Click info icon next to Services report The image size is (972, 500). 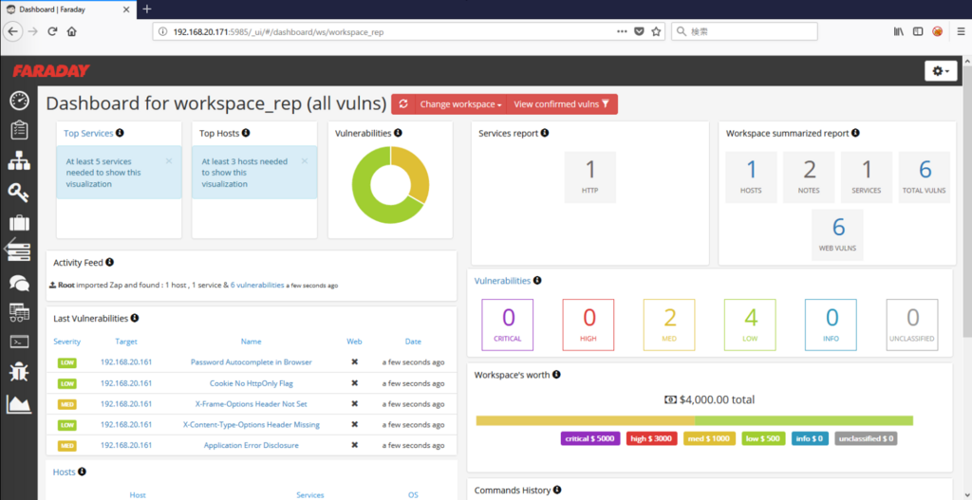tap(544, 133)
